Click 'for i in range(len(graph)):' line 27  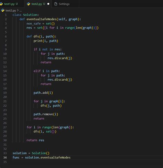(x=50, y=127)
